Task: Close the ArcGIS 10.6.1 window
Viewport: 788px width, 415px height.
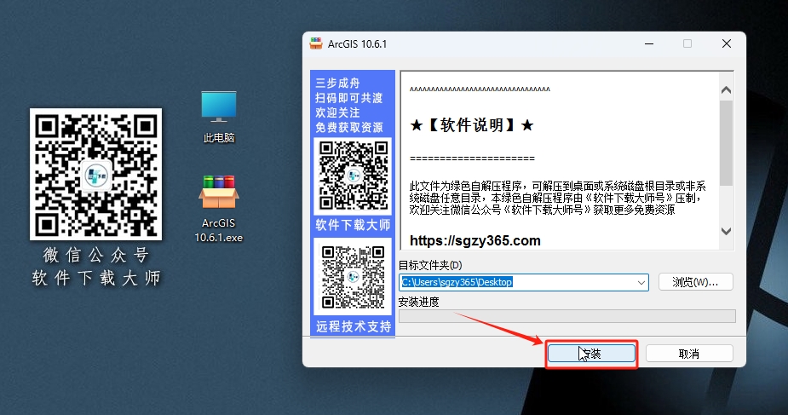Action: [726, 43]
